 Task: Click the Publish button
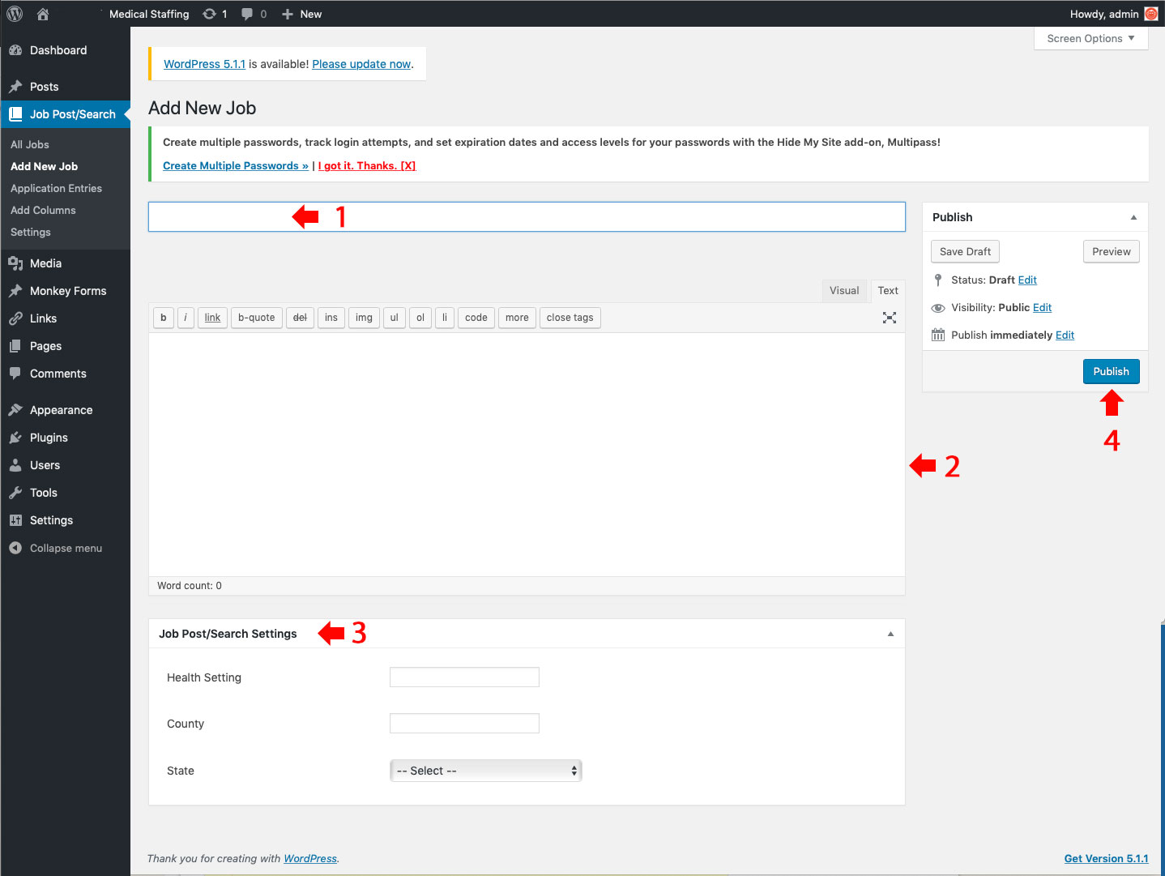(x=1112, y=371)
